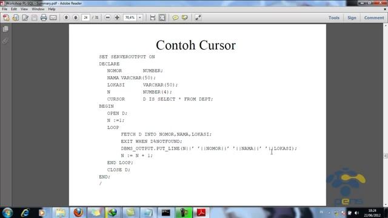Click the 'OPEN D;' line
Viewport: 388px width, 218px height.
point(117,113)
